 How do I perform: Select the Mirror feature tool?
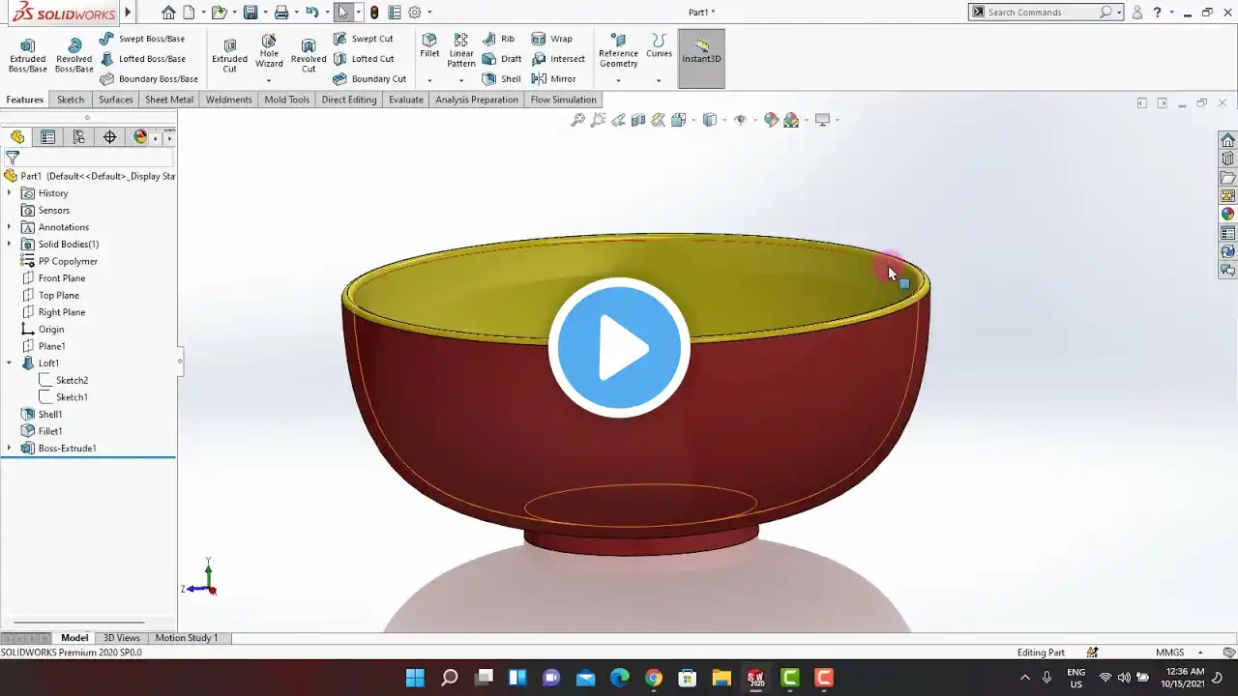point(554,79)
